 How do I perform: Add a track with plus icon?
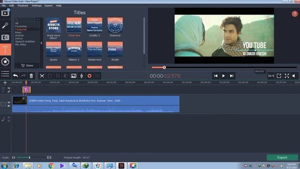(5, 83)
